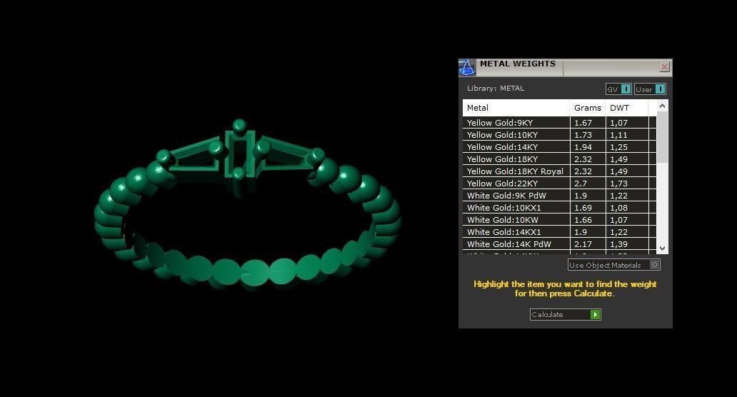Click the DWT column header
Image resolution: width=737 pixels, height=397 pixels.
(627, 108)
